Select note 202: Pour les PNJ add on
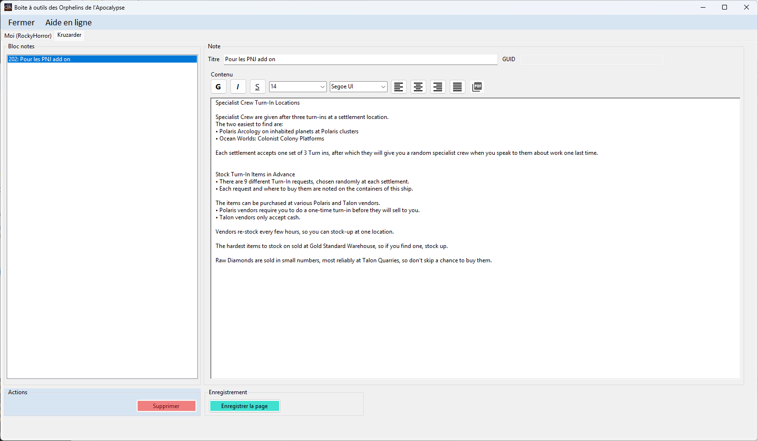This screenshot has width=758, height=441. 102,59
